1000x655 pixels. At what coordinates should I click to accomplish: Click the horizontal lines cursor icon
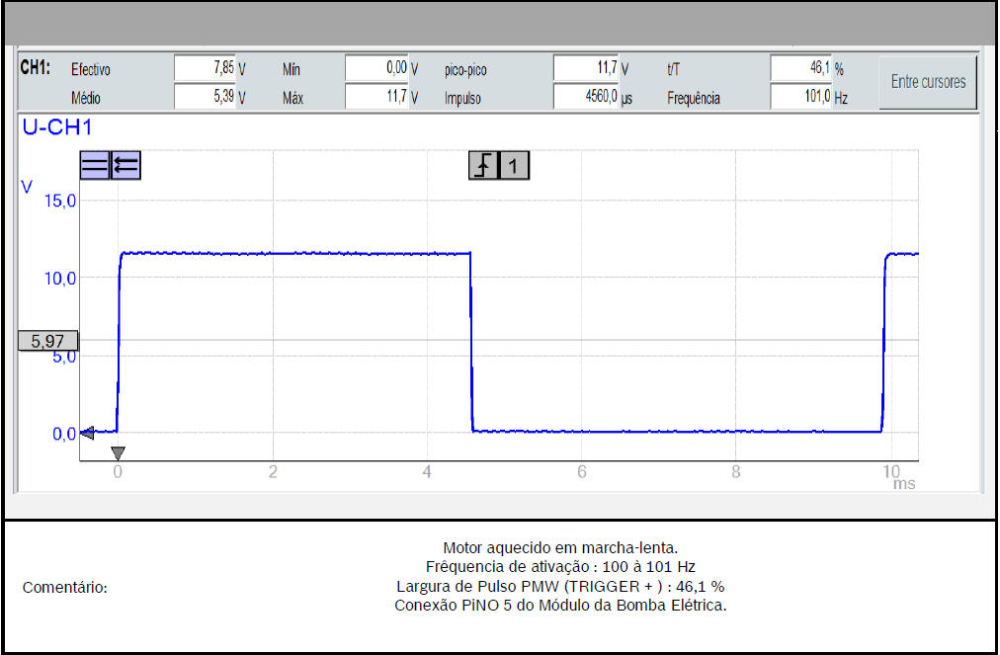point(94,166)
